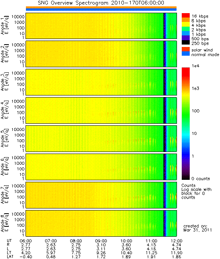Click the 4 kbps yellow legend swatch
Image resolution: width=220 pixels, height=259 pixels.
(x=186, y=25)
